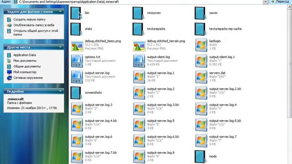Image resolution: width=292 pixels, height=164 pixels.
Task: Select output-server.log.7.lck file icon
Action: 77,157
